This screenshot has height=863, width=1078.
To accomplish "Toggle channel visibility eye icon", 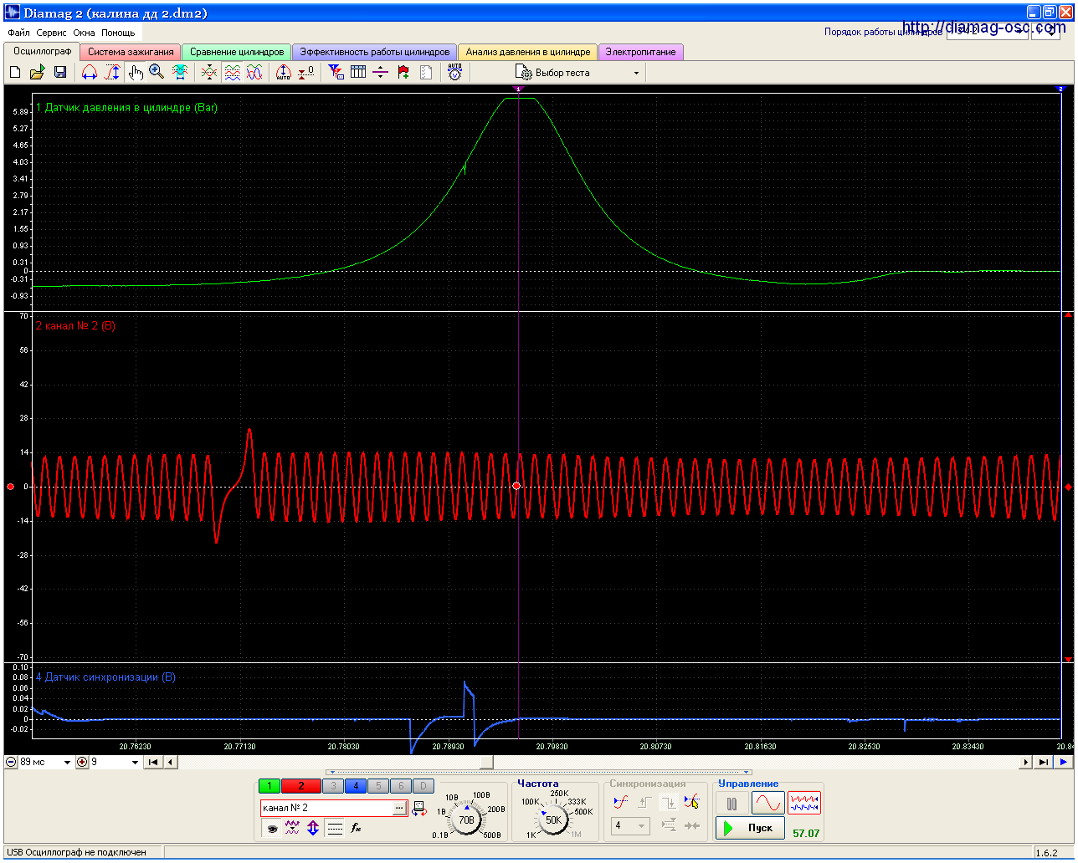I will (x=272, y=829).
